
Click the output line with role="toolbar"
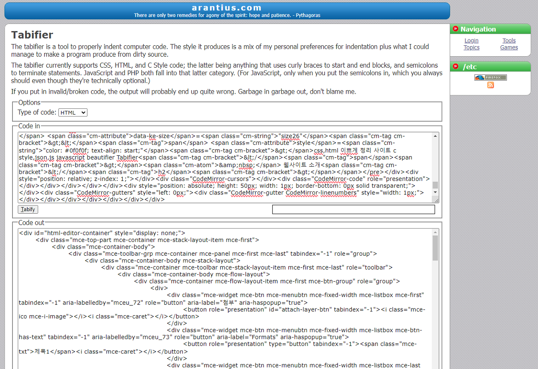[x=247, y=267]
